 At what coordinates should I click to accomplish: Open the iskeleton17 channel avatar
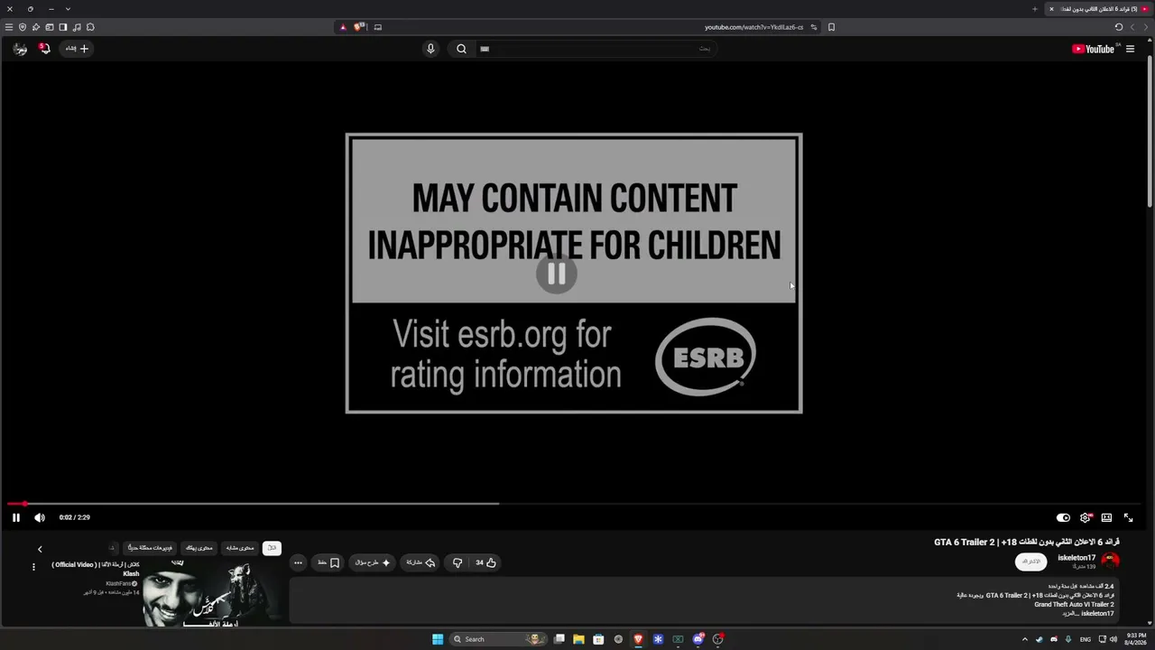point(1111,561)
